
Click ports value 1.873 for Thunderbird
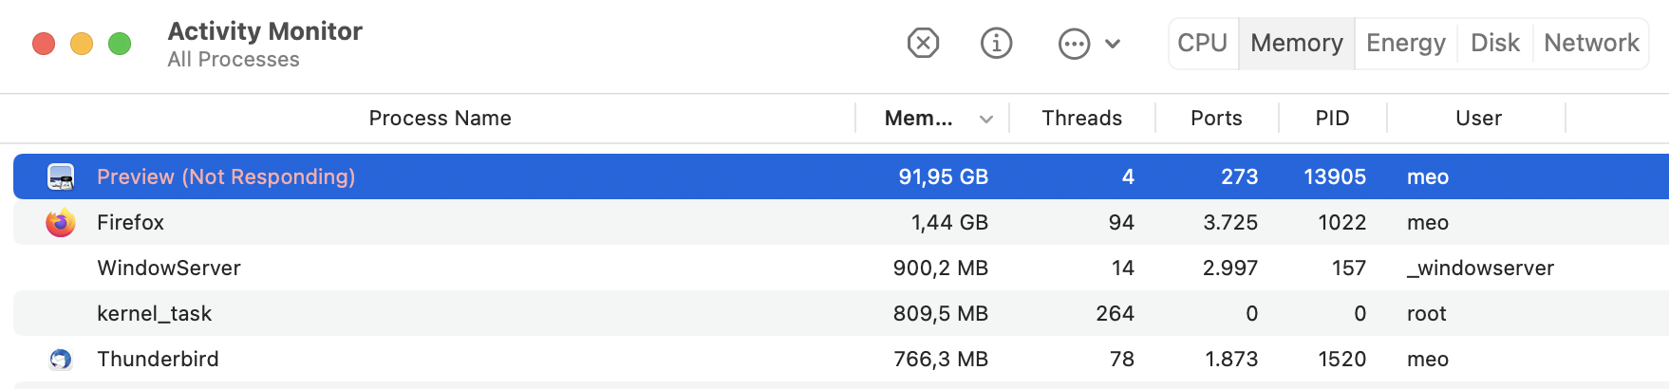(1231, 359)
